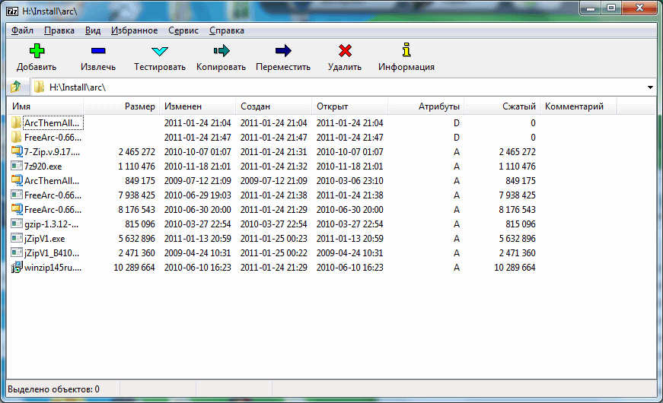This screenshot has height=403, width=663.
Task: Click the 7 938 425 FreeArc-0.66... exe icon
Action: pyautogui.click(x=17, y=195)
